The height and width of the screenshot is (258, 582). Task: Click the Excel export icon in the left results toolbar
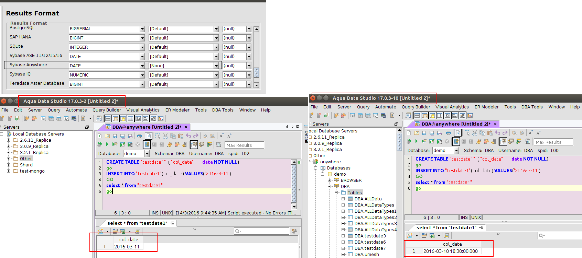[123, 231]
